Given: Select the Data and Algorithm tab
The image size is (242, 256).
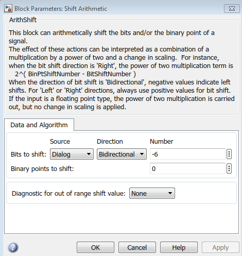Looking at the screenshot, I should (39, 125).
